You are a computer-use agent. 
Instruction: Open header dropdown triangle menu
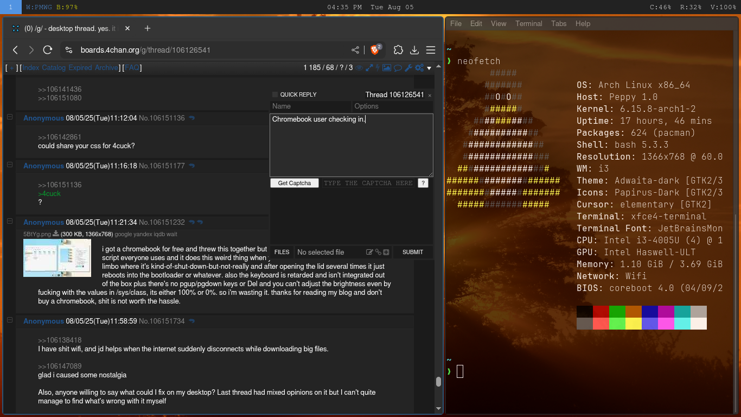[x=429, y=68]
